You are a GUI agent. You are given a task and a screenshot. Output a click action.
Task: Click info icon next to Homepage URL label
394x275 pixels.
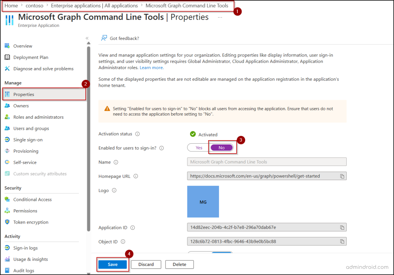(x=136, y=176)
